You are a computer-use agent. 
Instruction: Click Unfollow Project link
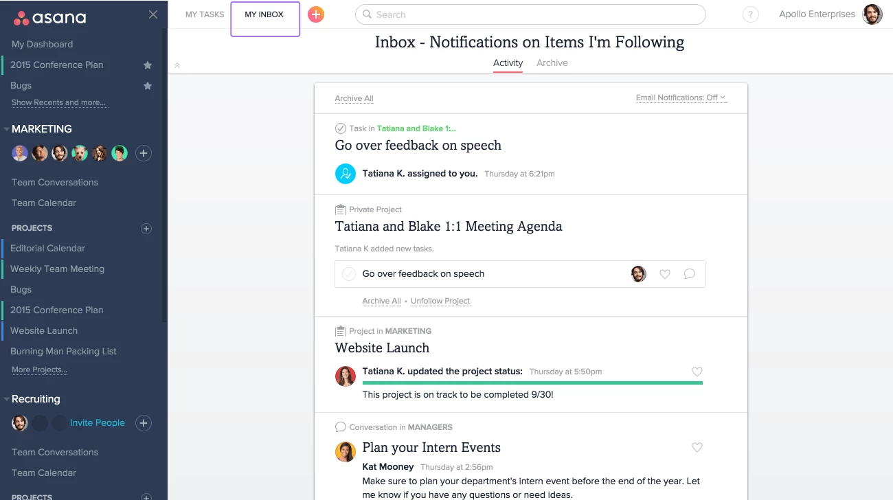[440, 302]
